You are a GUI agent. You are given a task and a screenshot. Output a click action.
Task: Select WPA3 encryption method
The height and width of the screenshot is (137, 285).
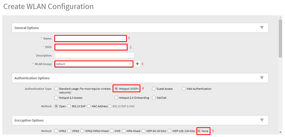click(69, 131)
